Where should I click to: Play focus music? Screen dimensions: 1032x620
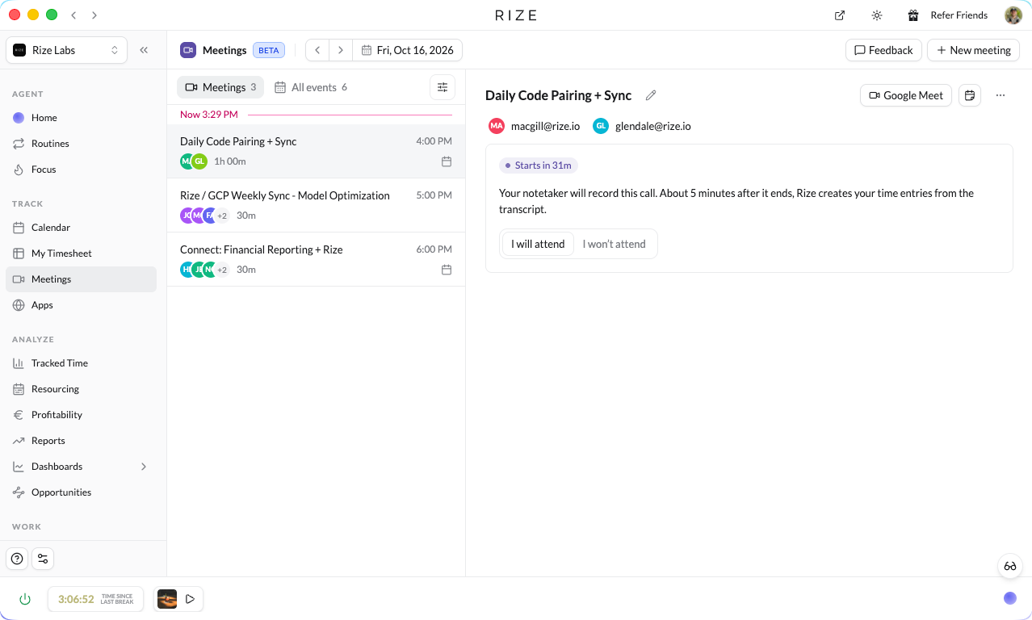191,599
